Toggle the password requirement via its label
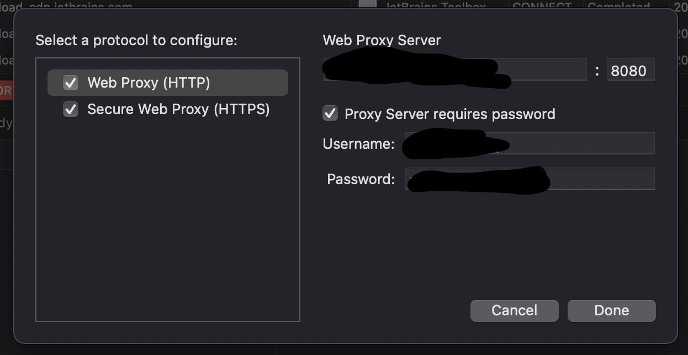This screenshot has height=355, width=688. [x=449, y=114]
